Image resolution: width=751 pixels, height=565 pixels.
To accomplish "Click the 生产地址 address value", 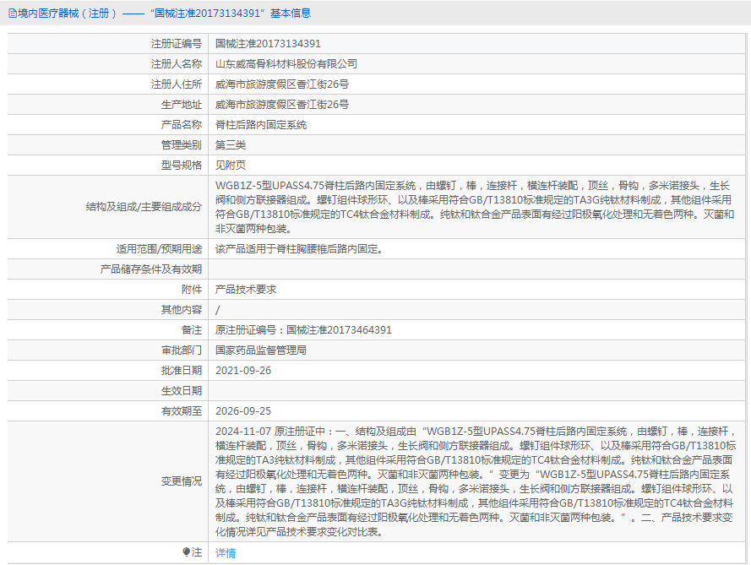I will 281,105.
